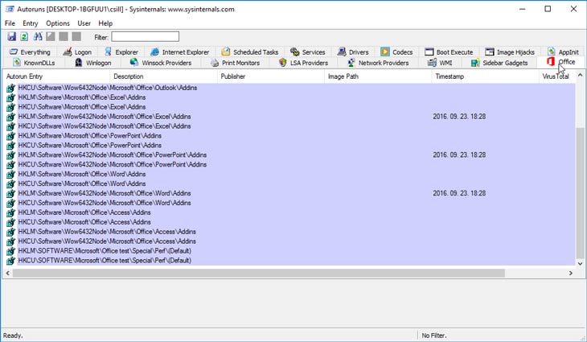Click the horizontal scrollbar below the list

tap(241, 273)
